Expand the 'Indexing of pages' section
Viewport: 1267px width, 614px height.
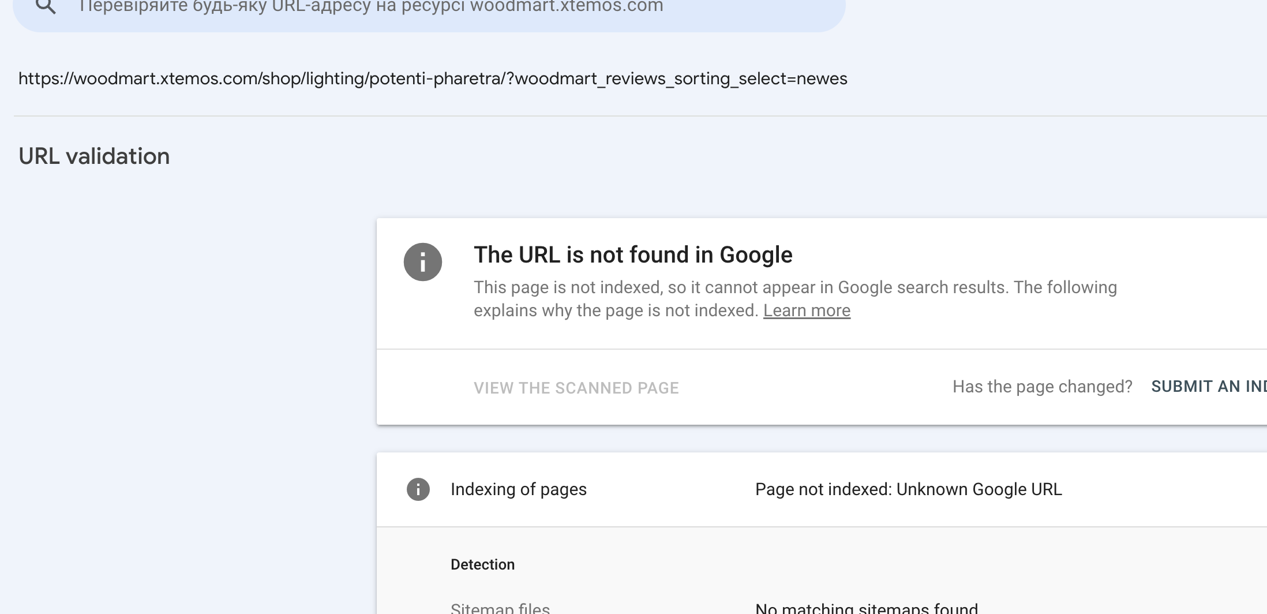click(518, 489)
